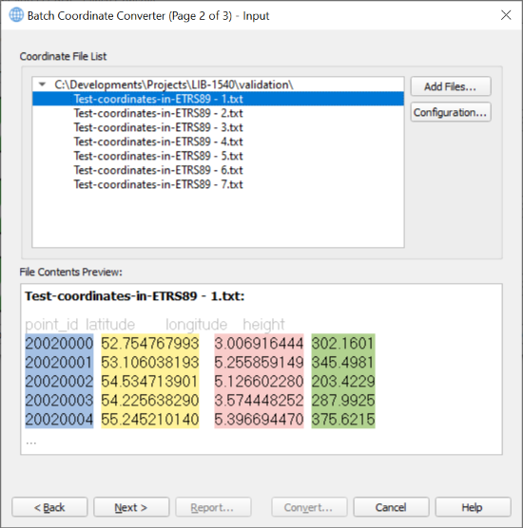The image size is (523, 528).
Task: Open the Configuration settings
Action: coord(451,112)
